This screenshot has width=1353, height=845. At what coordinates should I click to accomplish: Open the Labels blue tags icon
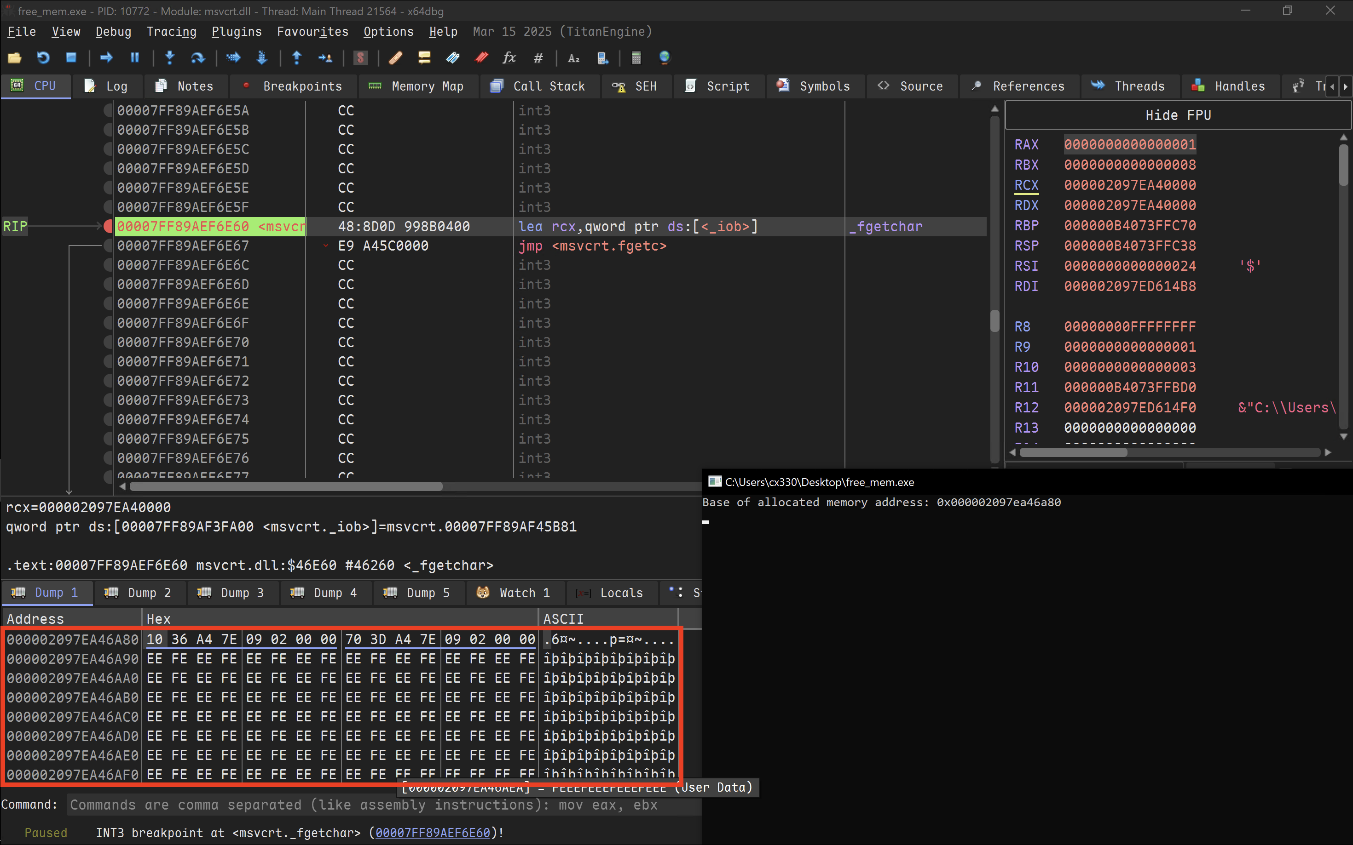click(x=452, y=57)
